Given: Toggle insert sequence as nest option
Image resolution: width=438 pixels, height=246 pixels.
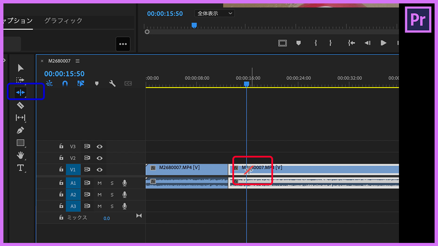Looking at the screenshot, I should tap(49, 83).
